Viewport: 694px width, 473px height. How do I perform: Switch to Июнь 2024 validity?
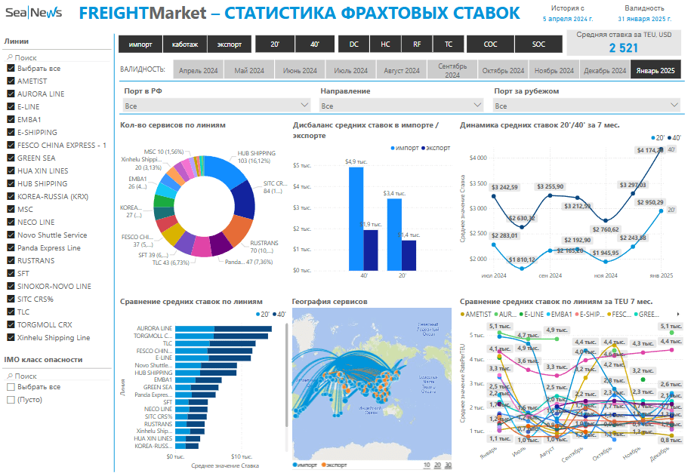[x=300, y=70]
